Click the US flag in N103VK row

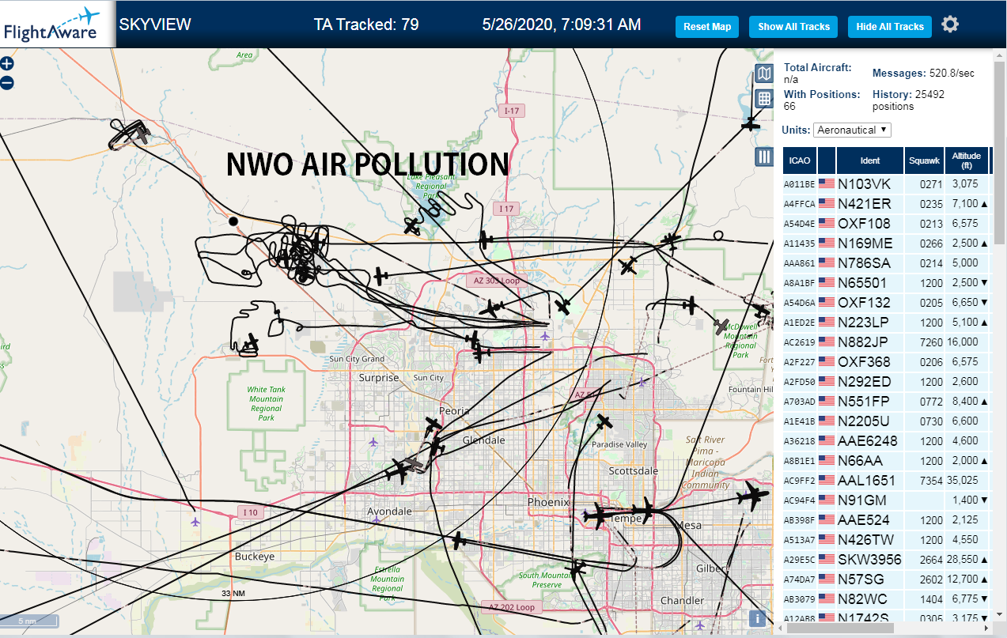coord(827,183)
